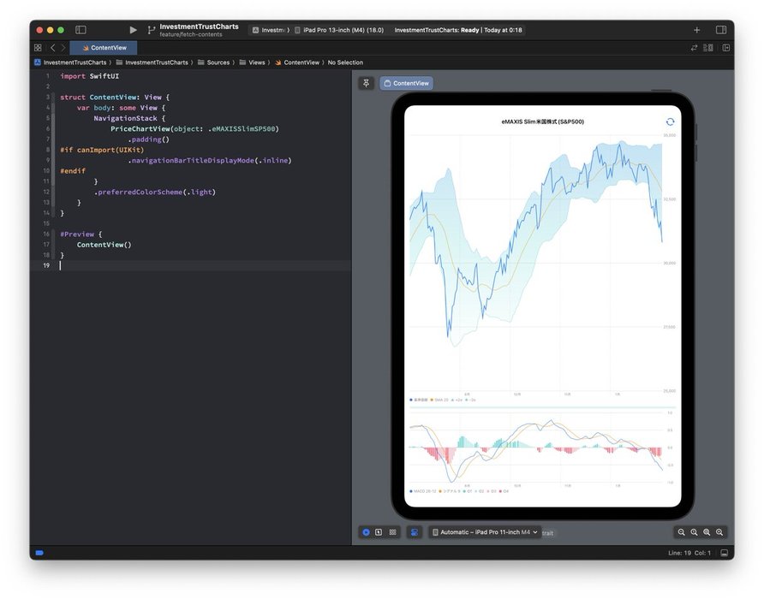The width and height of the screenshot is (764, 599).
Task: Open the Sources breadcrumb folder
Action: point(213,62)
